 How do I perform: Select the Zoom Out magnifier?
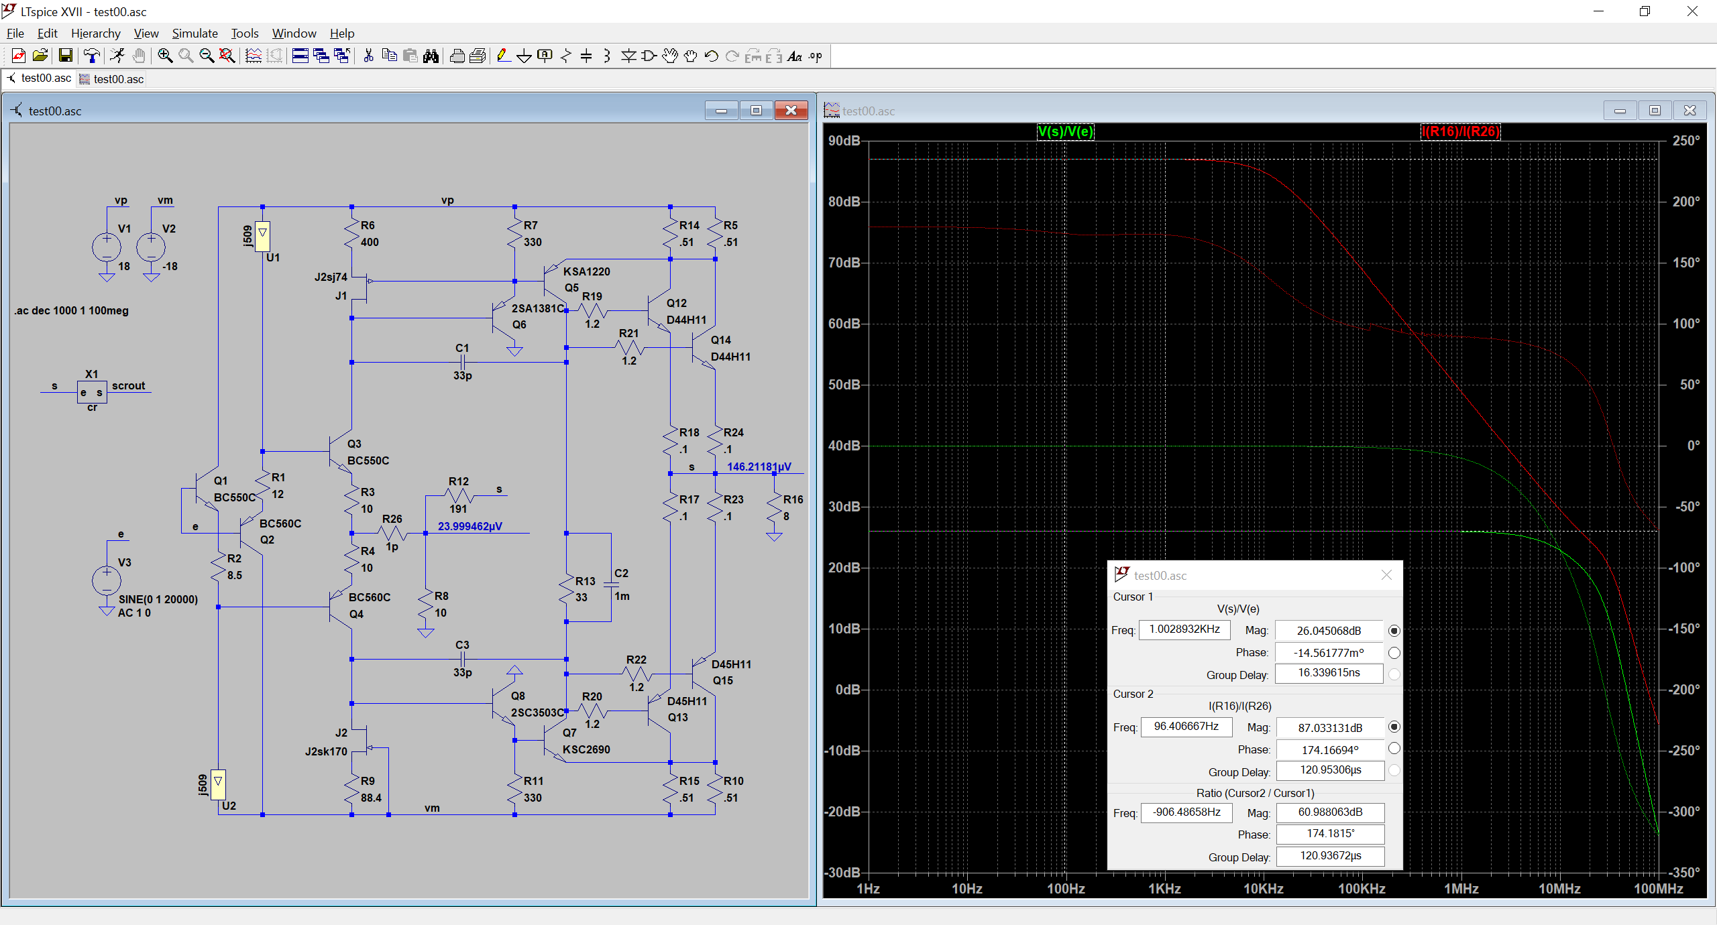point(207,56)
